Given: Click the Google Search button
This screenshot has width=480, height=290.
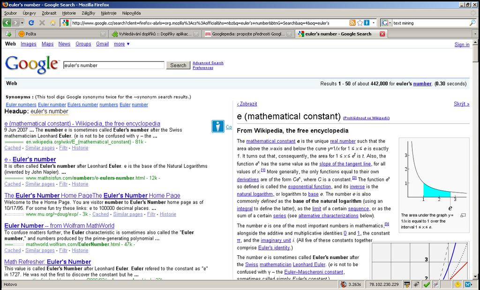Looking at the screenshot, I should (178, 65).
